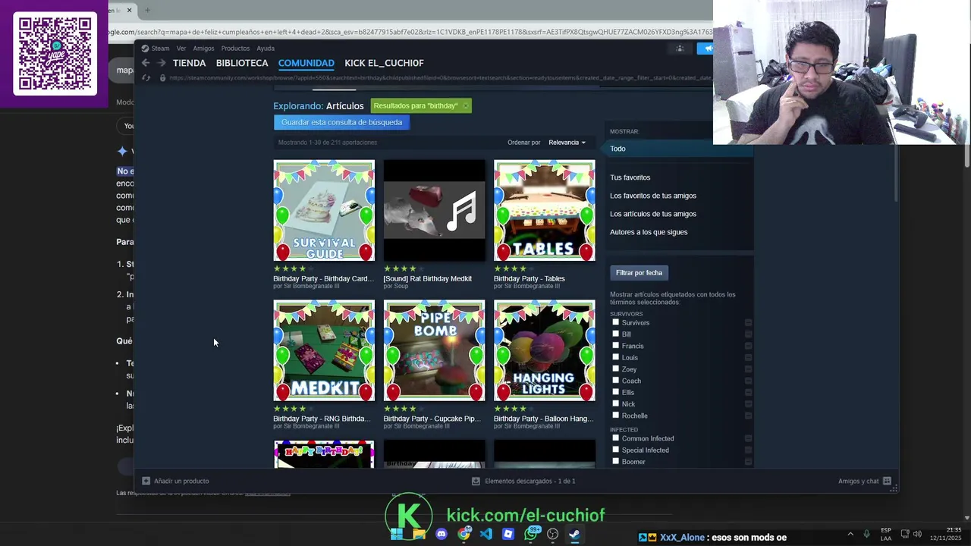
Task: Show Los favoritos de tus amigos
Action: [x=652, y=196]
